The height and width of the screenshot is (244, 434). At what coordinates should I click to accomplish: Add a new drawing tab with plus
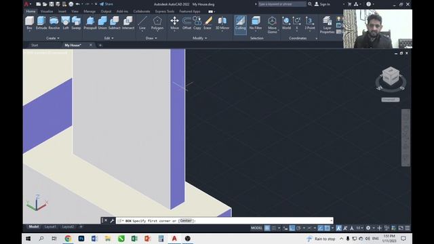click(100, 45)
